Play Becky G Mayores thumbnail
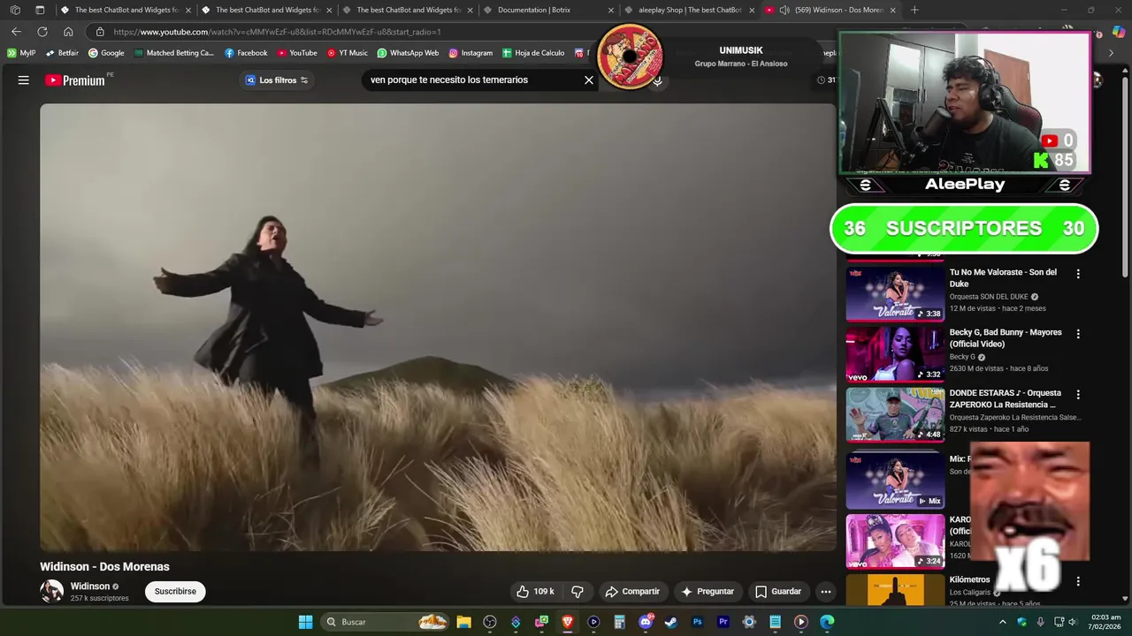 tap(895, 354)
